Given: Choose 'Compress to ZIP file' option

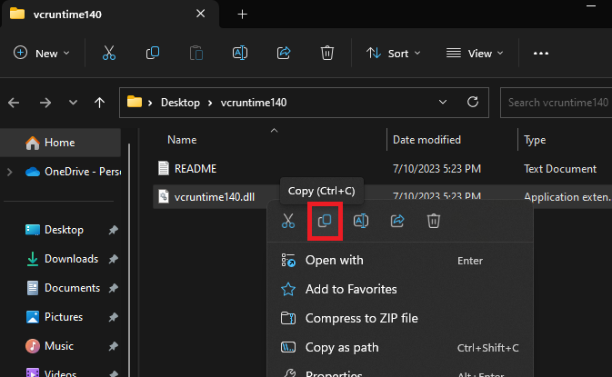Looking at the screenshot, I should pyautogui.click(x=361, y=318).
